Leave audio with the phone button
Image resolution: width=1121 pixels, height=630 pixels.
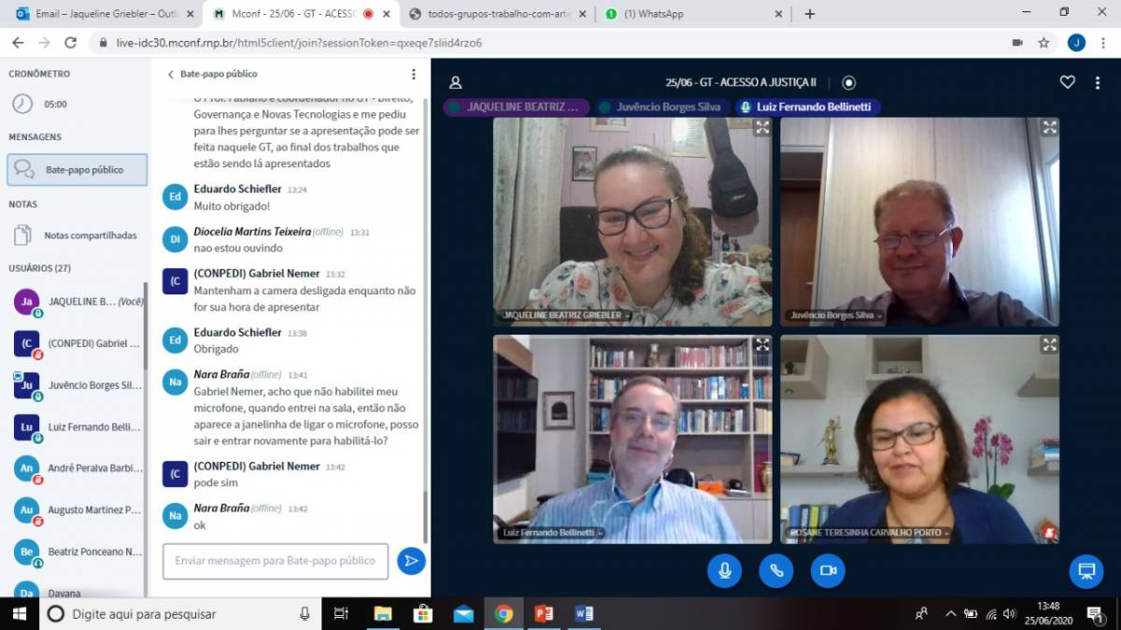tap(775, 570)
